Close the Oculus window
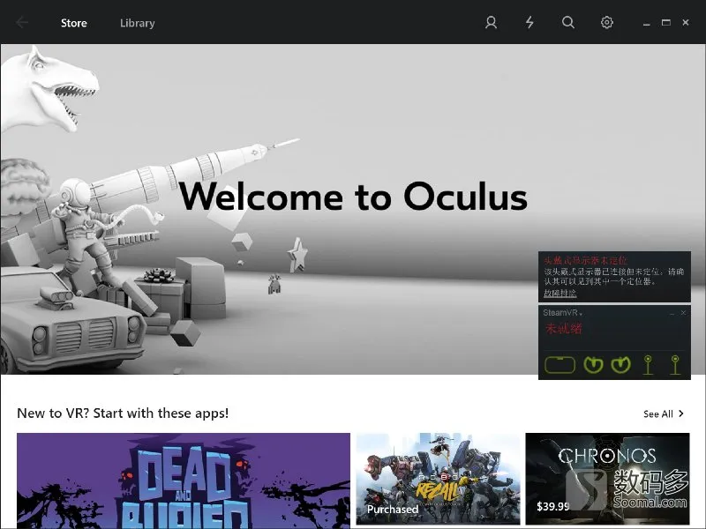Image resolution: width=706 pixels, height=529 pixels. point(686,23)
